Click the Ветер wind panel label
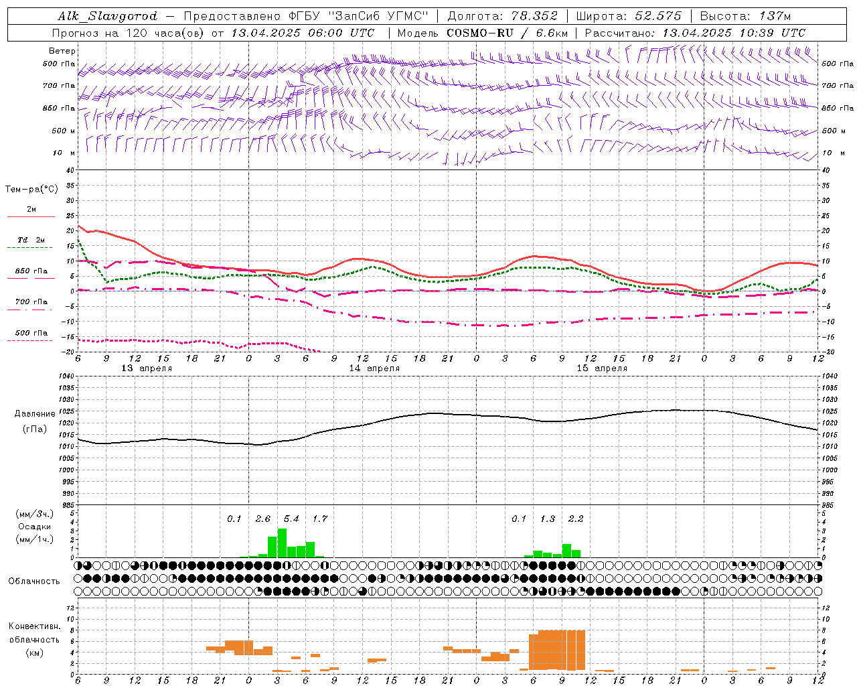 [x=62, y=51]
